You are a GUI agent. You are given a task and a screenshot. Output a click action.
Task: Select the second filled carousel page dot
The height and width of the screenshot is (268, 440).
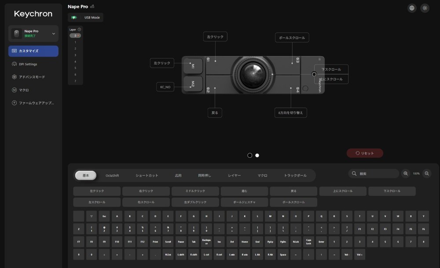(x=257, y=155)
